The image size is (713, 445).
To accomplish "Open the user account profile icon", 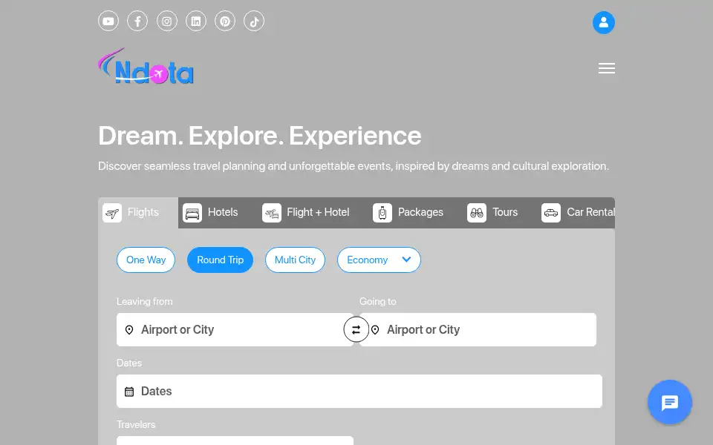I will pos(603,22).
